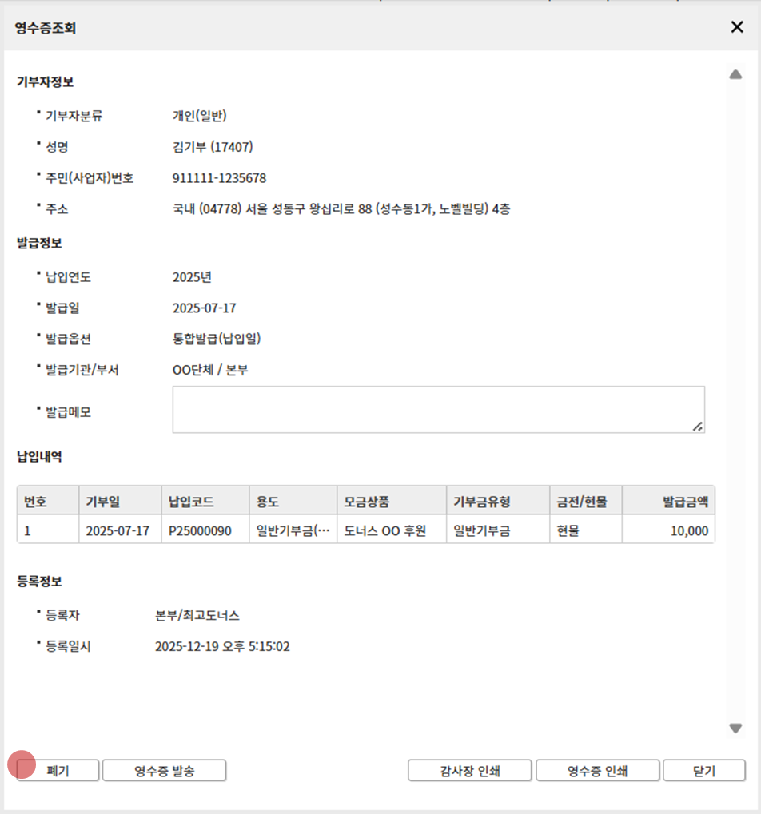761x814 pixels.
Task: Click the 모금상품 column header
Action: pyautogui.click(x=391, y=502)
